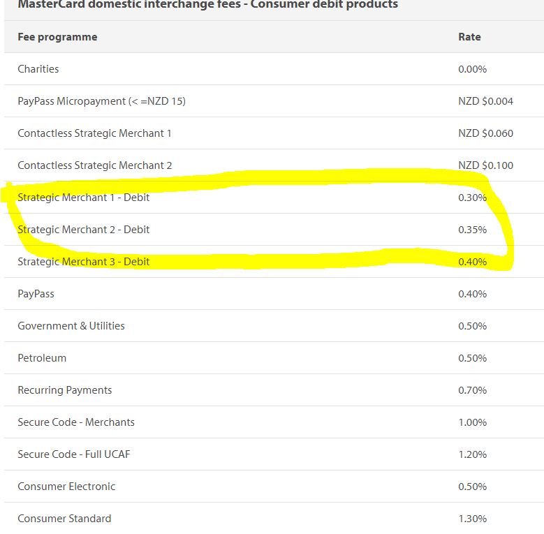Click Strategic Merchant 1 - Debit entry
The image size is (544, 534).
83,198
